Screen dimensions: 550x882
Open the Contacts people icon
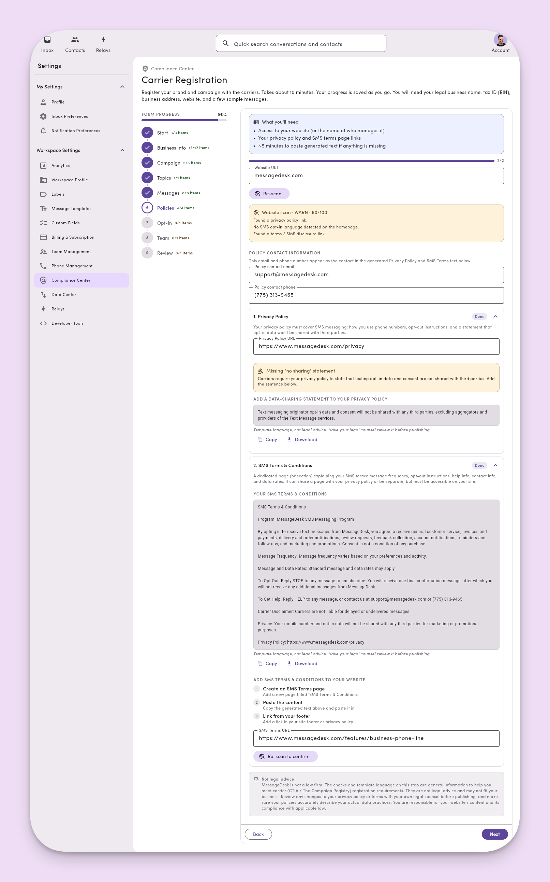tap(75, 40)
